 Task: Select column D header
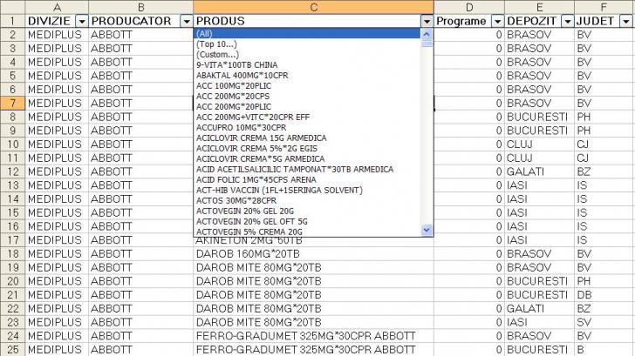[469, 7]
